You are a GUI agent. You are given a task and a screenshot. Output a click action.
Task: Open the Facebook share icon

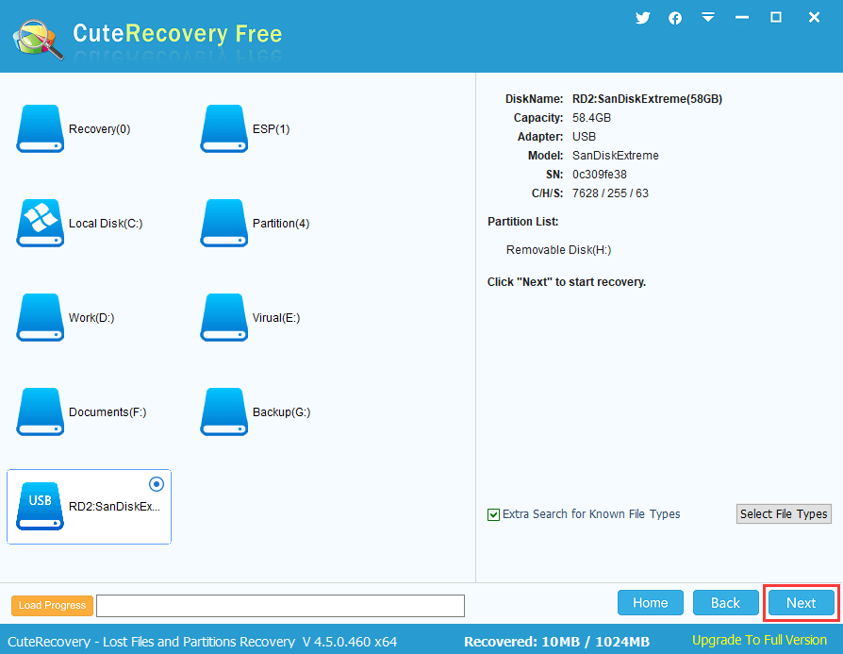(x=675, y=18)
